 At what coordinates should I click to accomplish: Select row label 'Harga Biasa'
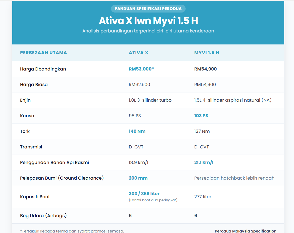click(x=34, y=85)
